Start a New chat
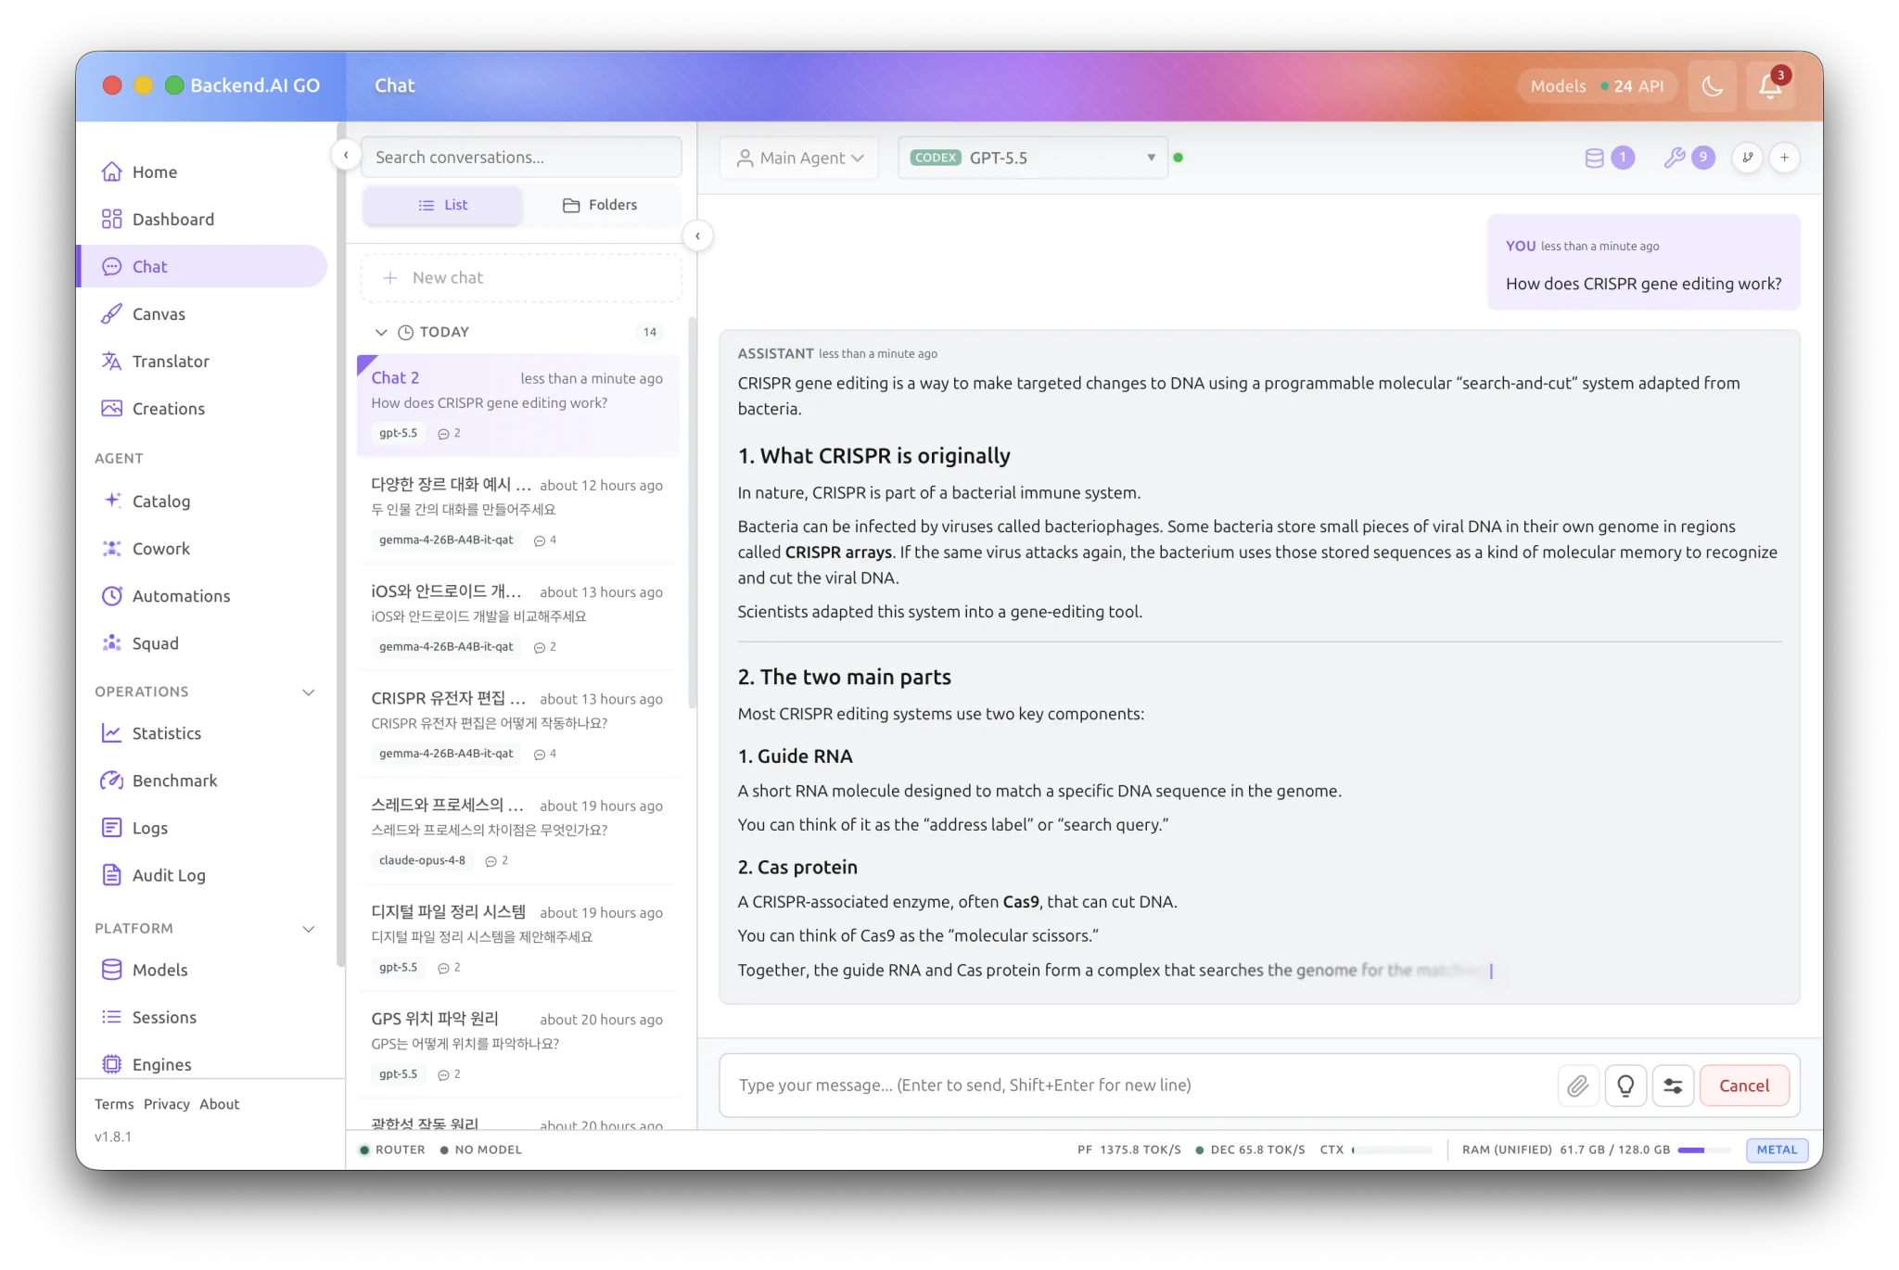This screenshot has width=1899, height=1270. pos(520,277)
